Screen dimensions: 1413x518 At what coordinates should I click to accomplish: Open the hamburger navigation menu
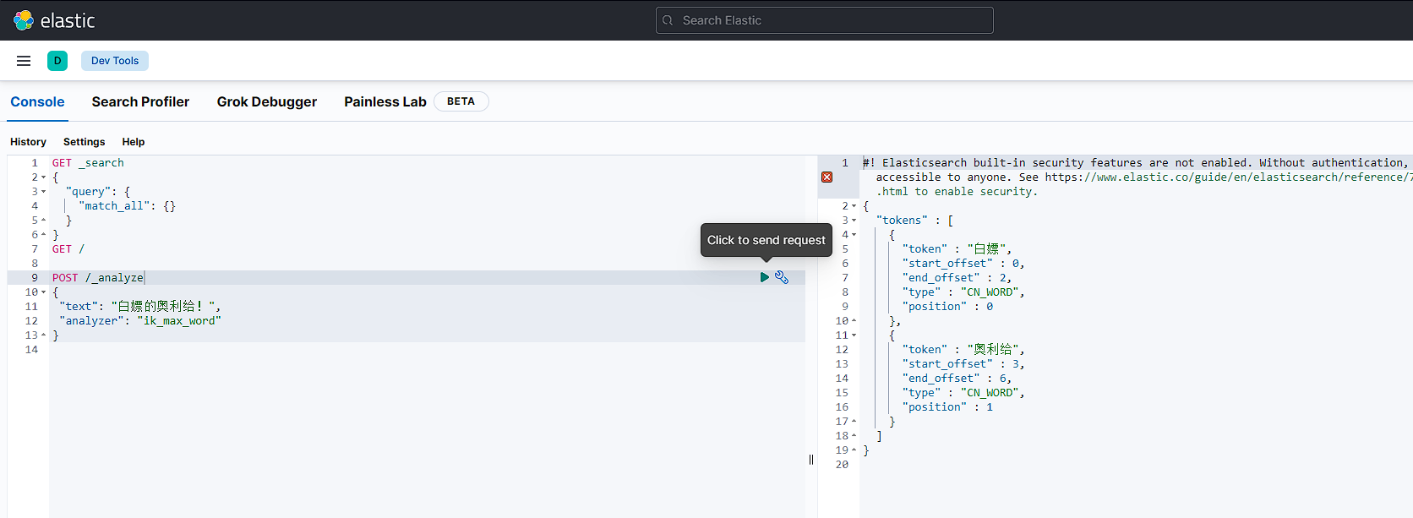click(24, 61)
